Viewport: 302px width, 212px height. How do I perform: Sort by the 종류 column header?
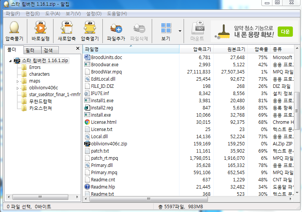point(282,49)
